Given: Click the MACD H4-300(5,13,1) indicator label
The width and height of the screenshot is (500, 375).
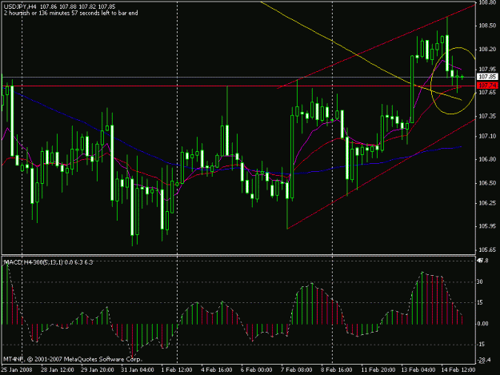Looking at the screenshot, I should coord(48,262).
